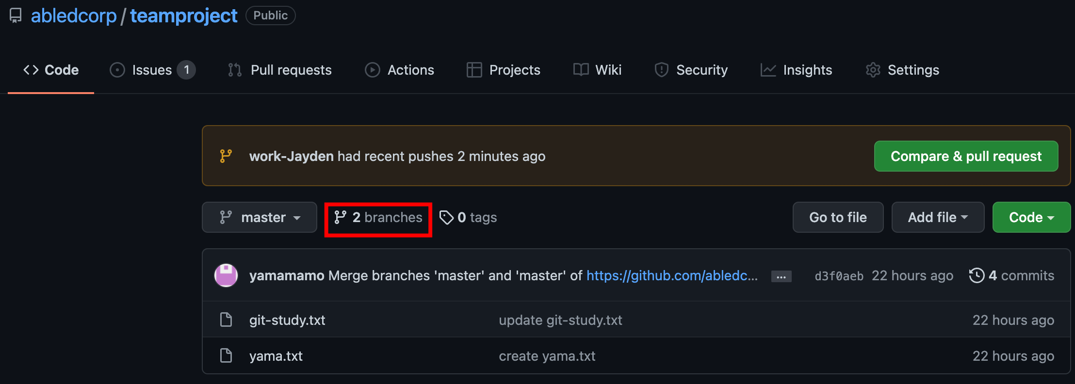The image size is (1075, 384).
Task: Click the Actions play icon
Action: 373,70
